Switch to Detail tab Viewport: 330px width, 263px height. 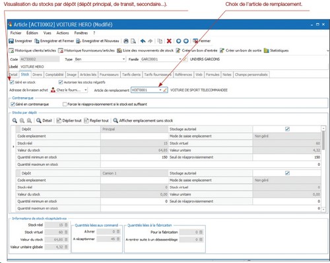pyautogui.click(x=13, y=75)
